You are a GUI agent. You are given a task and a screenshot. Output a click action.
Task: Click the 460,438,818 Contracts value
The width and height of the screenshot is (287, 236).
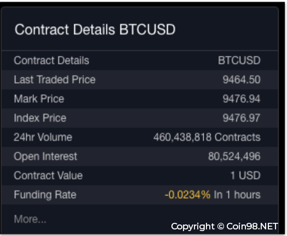coord(207,137)
